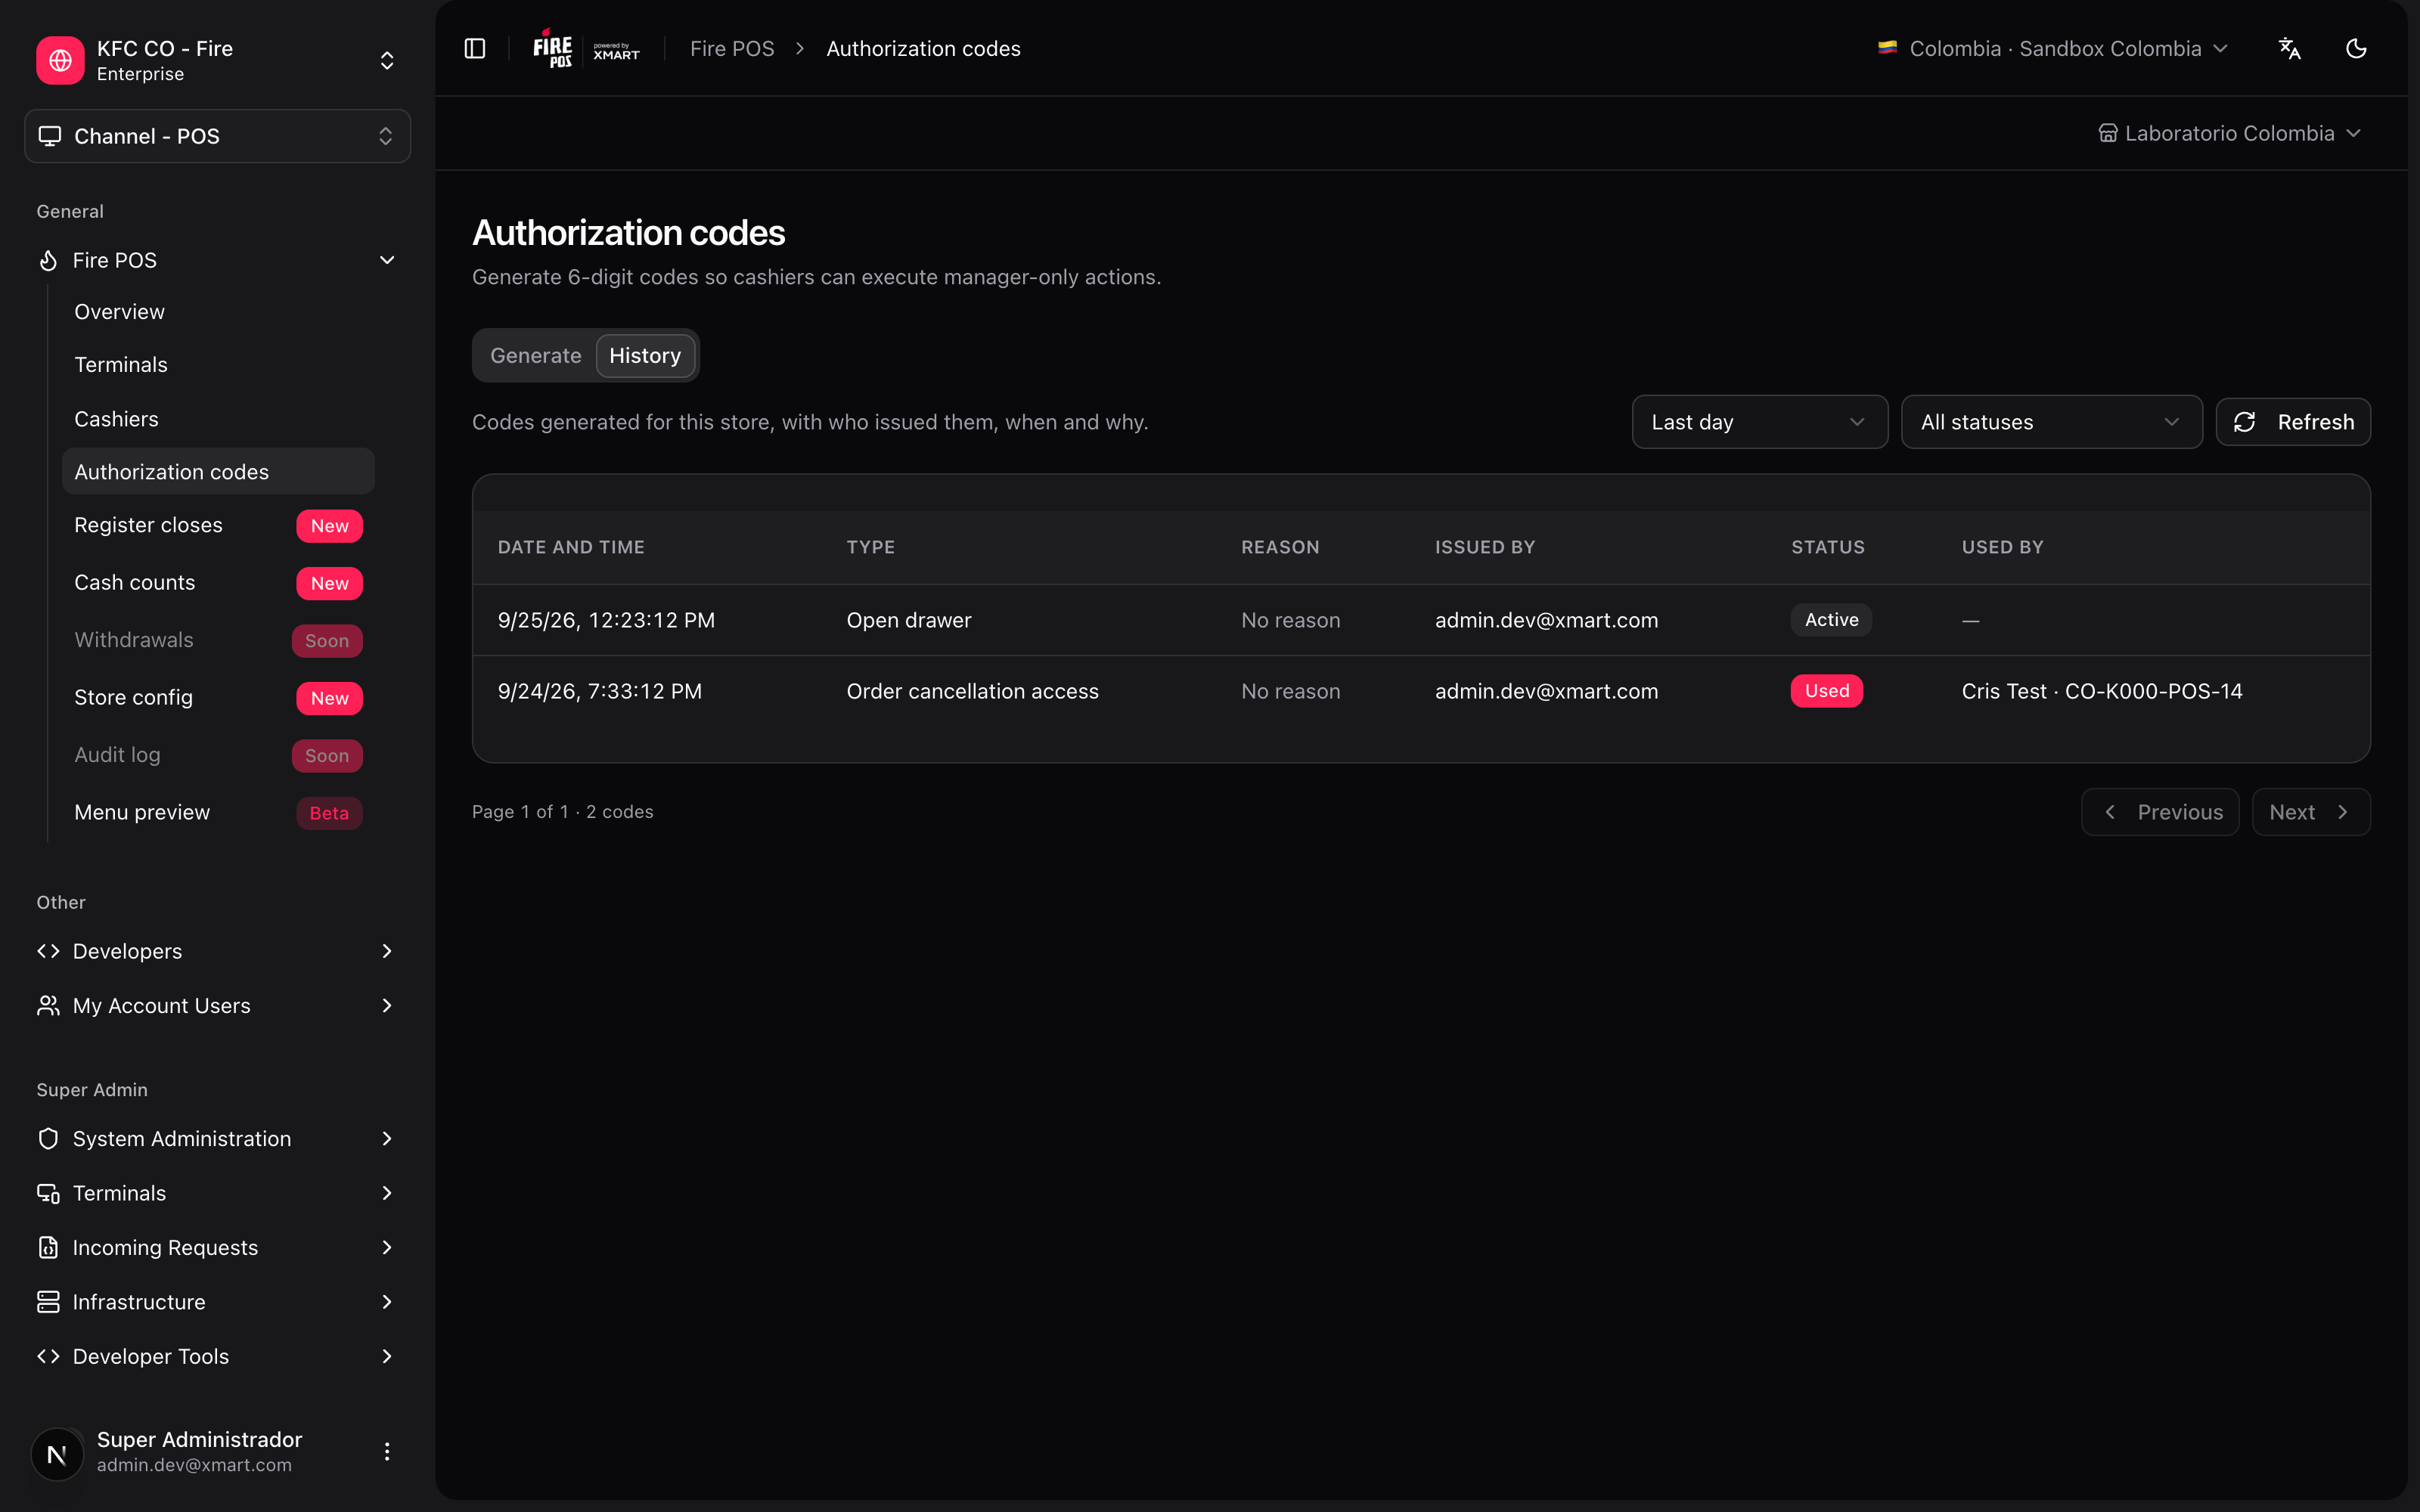Open Overview in the sidebar

click(x=218, y=312)
